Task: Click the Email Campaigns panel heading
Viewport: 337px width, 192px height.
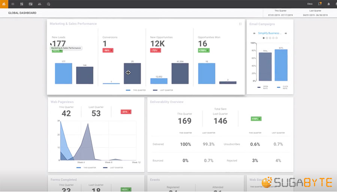Action: [x=262, y=24]
